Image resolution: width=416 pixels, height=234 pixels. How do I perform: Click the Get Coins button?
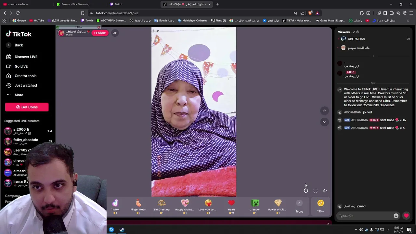(27, 107)
